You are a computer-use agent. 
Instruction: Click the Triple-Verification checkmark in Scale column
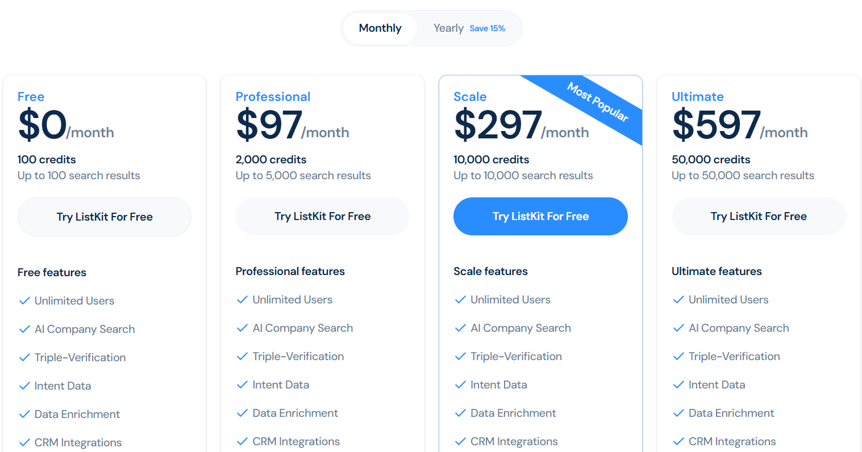[x=460, y=356]
